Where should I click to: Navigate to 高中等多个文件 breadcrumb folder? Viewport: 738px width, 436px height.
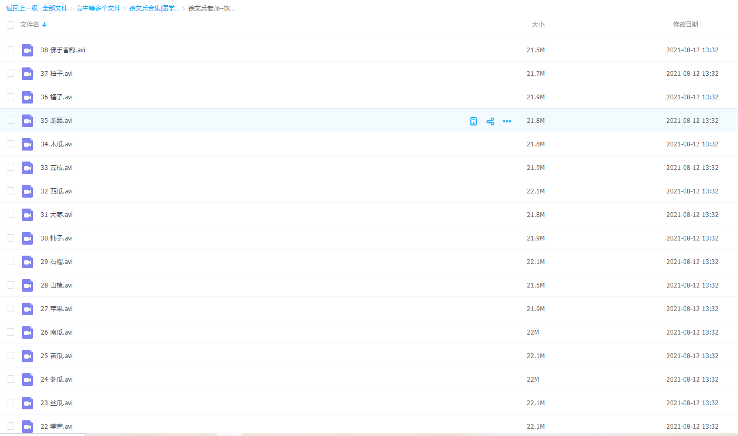[98, 8]
